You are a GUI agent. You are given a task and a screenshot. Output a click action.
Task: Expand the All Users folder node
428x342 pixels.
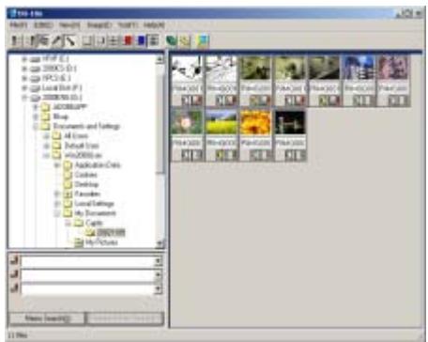coord(46,136)
